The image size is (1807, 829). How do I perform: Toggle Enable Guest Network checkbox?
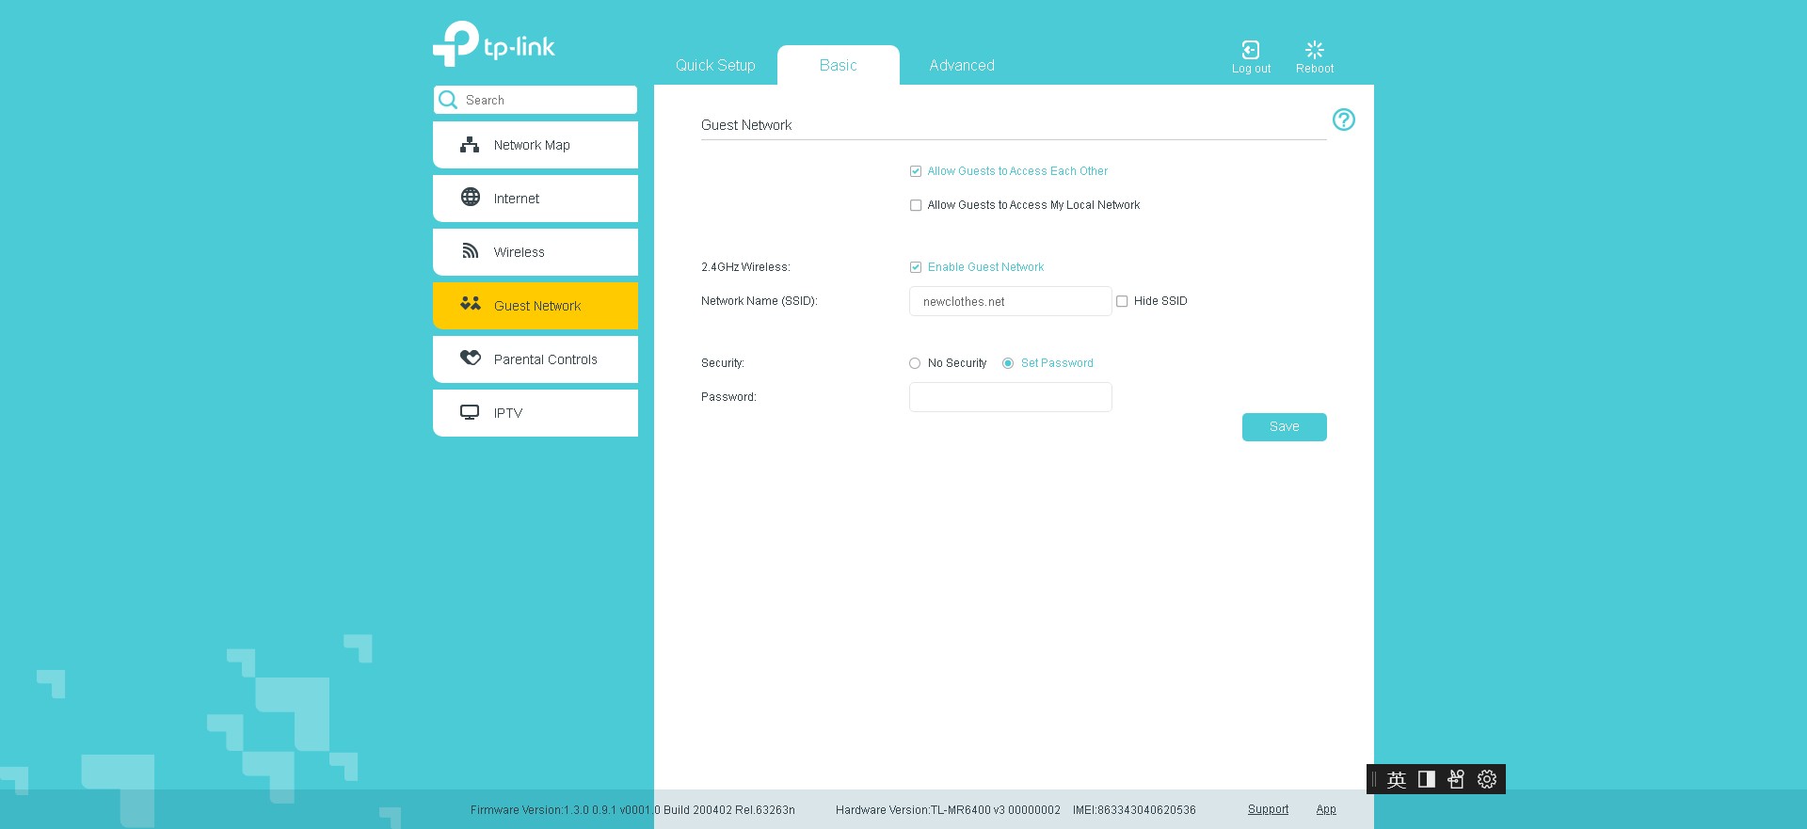[x=915, y=267]
